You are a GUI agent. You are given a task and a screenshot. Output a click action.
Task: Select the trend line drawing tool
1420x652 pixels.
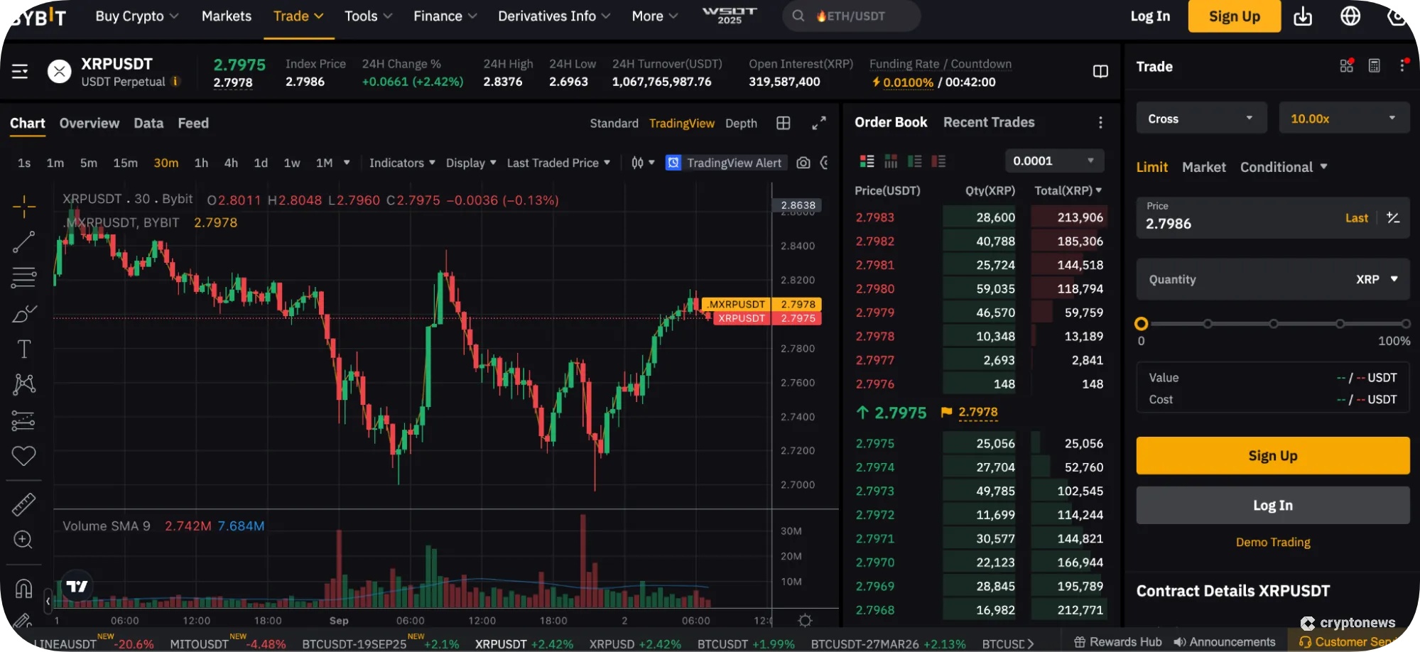coord(23,241)
